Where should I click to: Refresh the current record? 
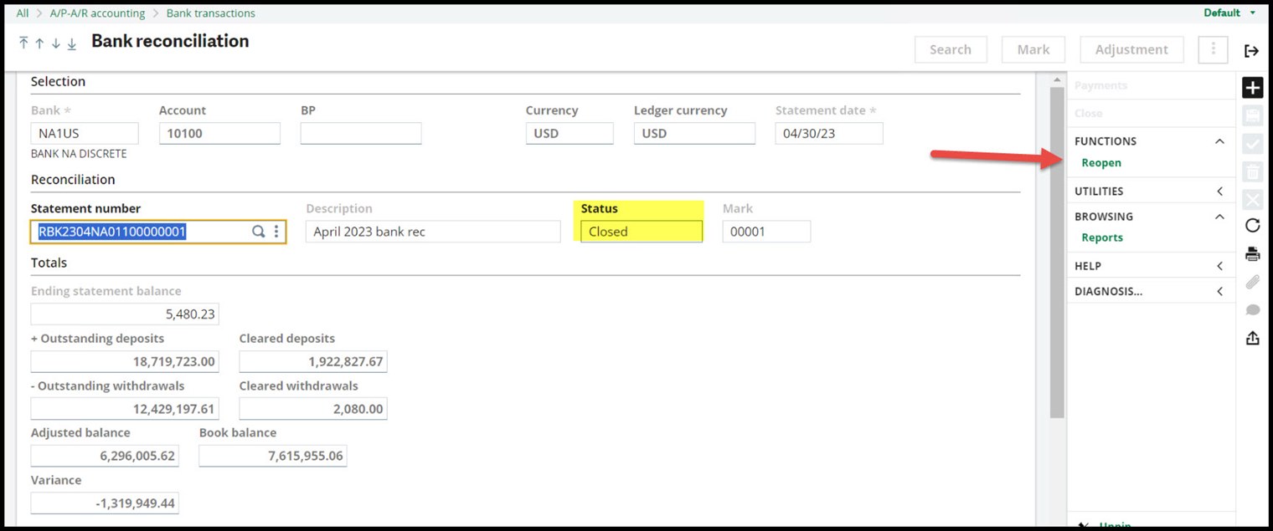click(x=1252, y=225)
